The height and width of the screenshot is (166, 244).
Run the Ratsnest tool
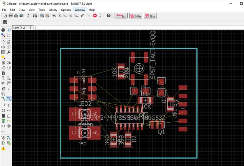pos(3,138)
